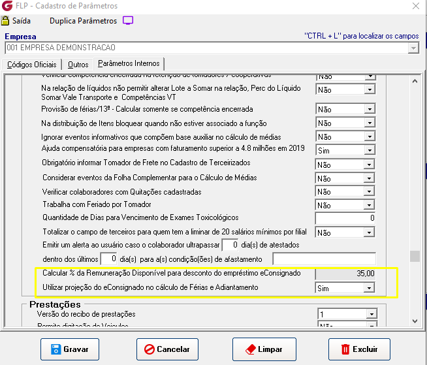This screenshot has width=427, height=365.
Task: Close the Cadastro de Parâmetros window
Action: [x=416, y=6]
